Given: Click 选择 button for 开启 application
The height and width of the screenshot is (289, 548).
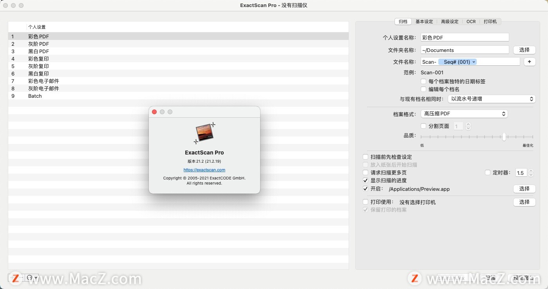Looking at the screenshot, I should (x=524, y=188).
